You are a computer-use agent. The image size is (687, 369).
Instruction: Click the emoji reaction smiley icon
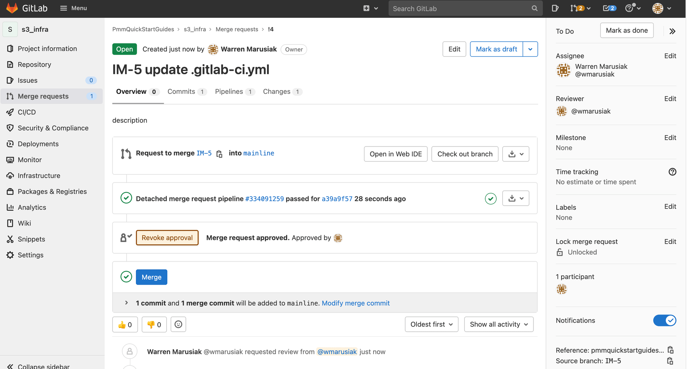point(178,324)
